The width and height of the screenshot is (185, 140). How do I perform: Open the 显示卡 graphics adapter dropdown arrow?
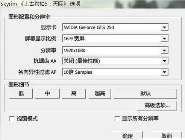[x=164, y=27]
